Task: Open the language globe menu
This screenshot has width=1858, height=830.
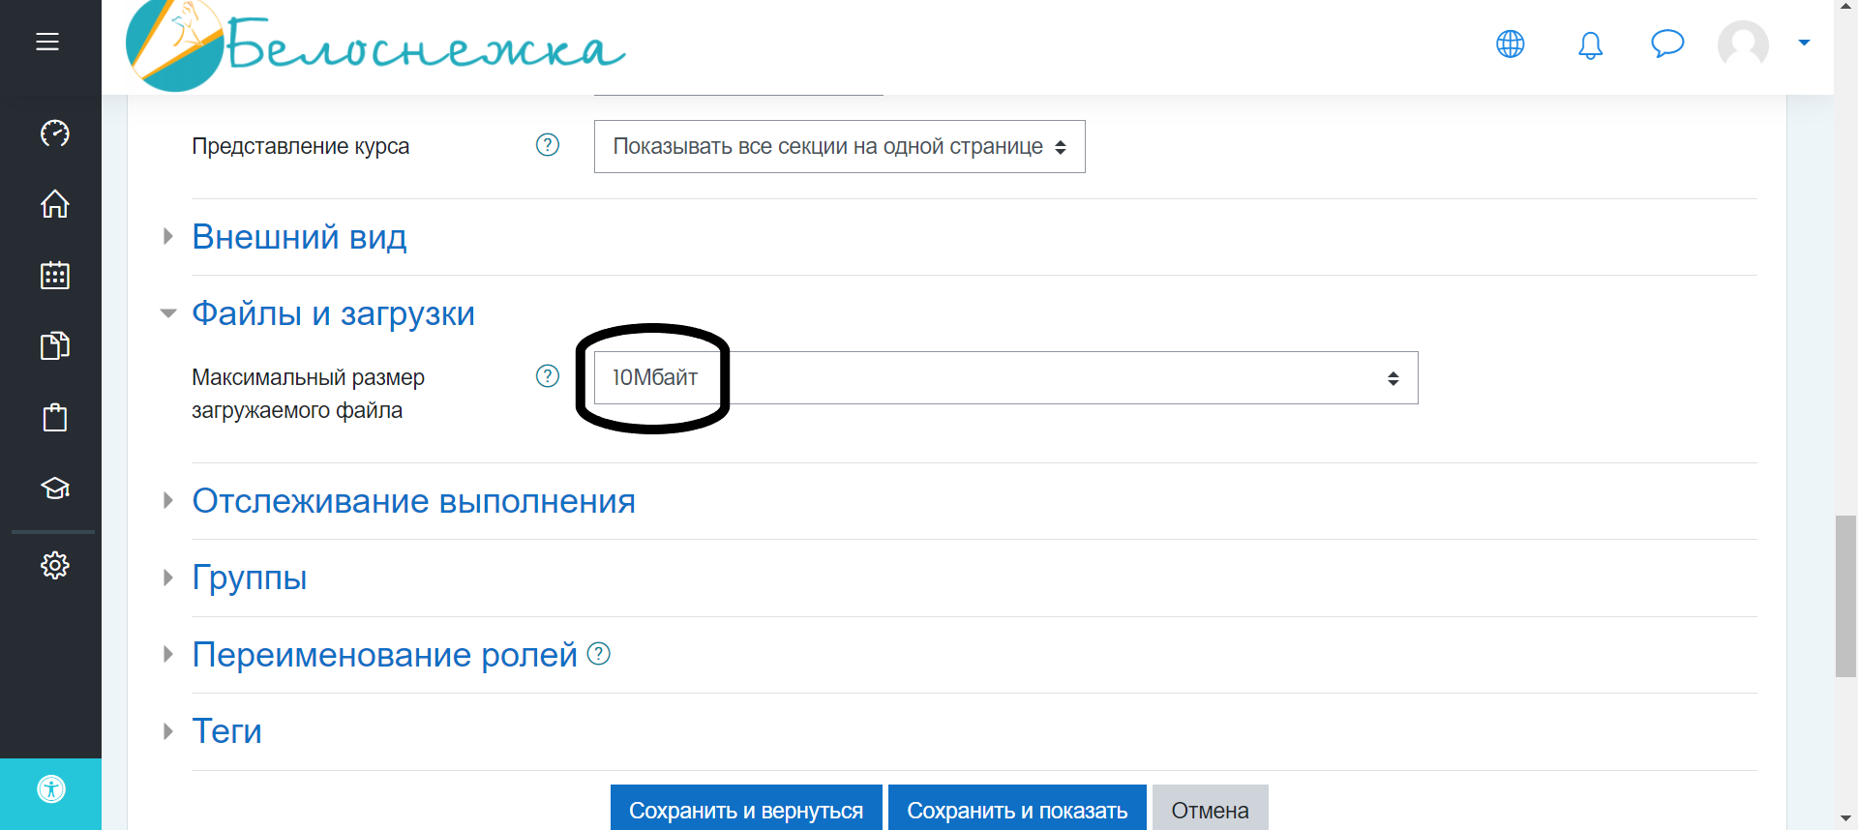Action: [x=1510, y=44]
